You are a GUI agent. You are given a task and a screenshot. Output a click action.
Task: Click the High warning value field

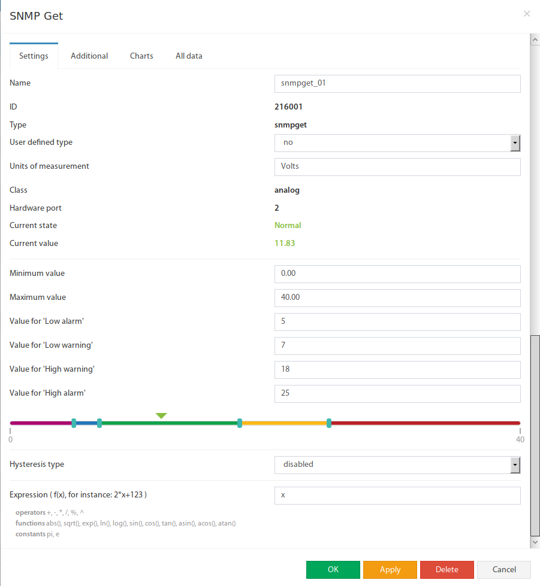pyautogui.click(x=397, y=370)
